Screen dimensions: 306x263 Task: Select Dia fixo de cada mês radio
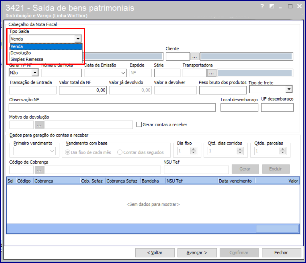[68, 152]
